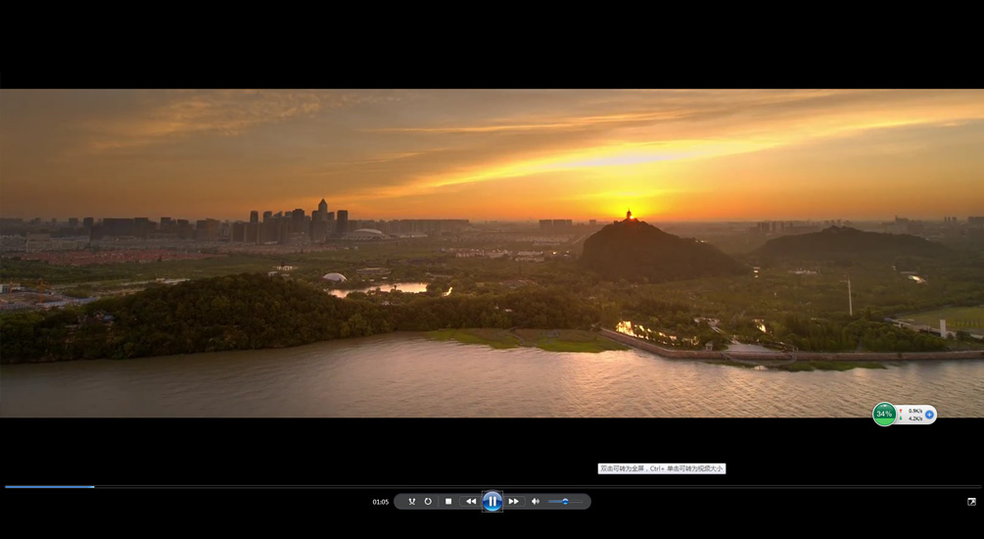Viewport: 984px width, 539px height.
Task: Toggle the repeat button
Action: (x=428, y=502)
